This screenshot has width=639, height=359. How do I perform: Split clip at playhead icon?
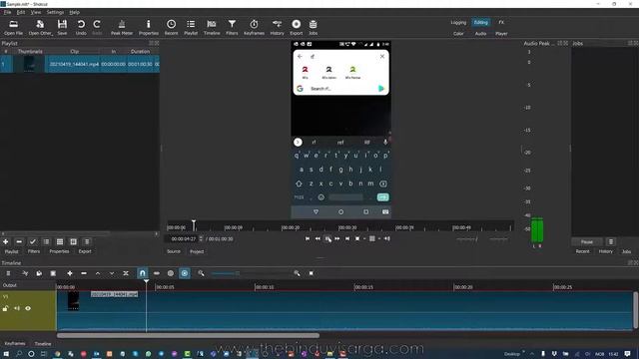(126, 273)
